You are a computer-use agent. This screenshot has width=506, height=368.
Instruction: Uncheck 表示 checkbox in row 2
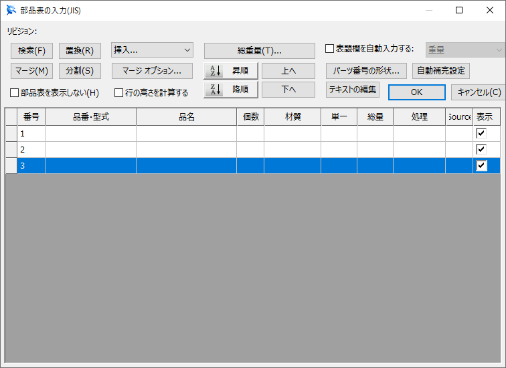[x=481, y=149]
